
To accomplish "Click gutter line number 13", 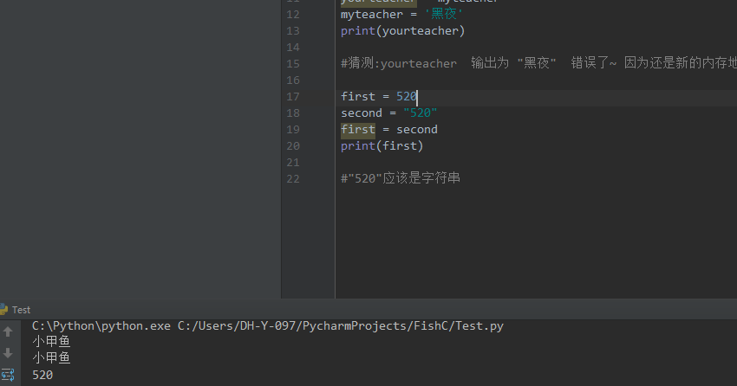I will coord(293,31).
